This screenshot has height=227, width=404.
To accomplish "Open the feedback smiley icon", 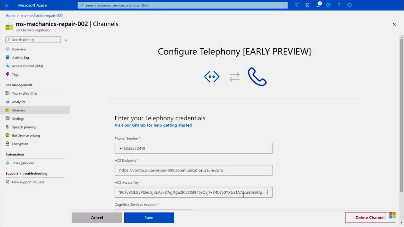I will tap(350, 5).
